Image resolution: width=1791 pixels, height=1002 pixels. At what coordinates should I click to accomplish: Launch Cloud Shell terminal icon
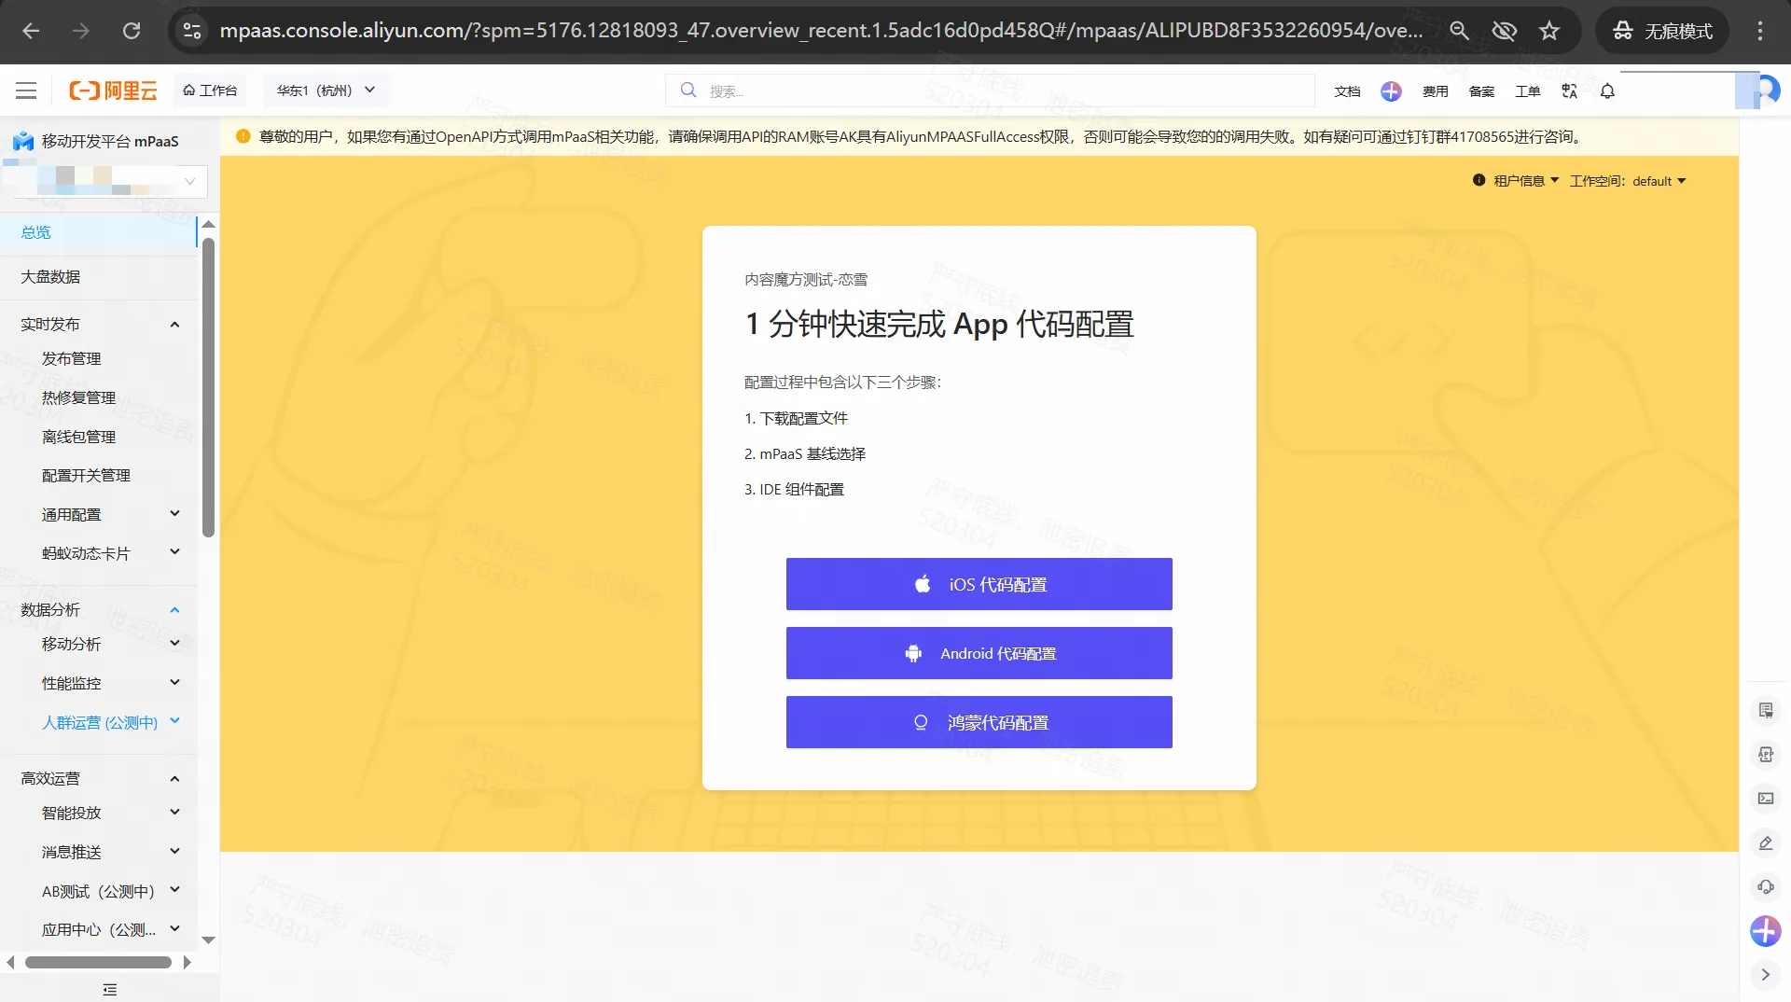[1766, 798]
